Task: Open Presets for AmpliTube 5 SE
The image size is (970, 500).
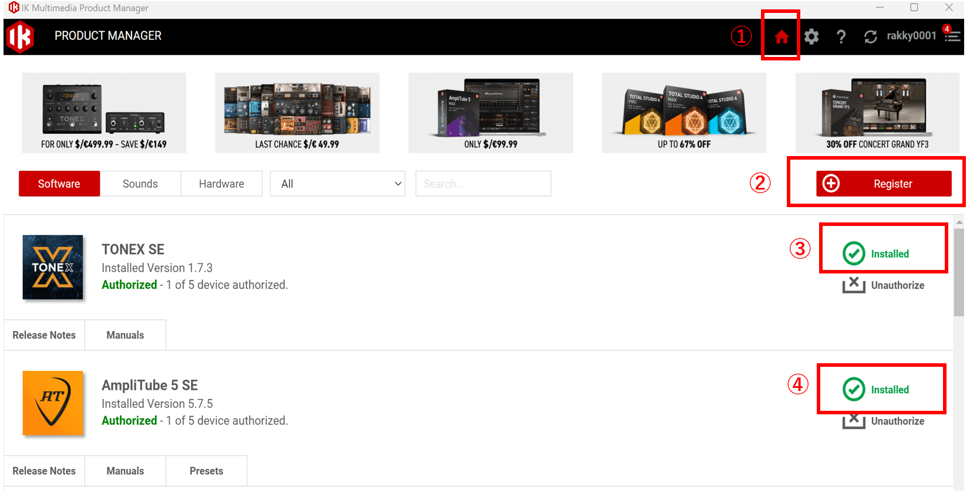Action: click(x=207, y=471)
